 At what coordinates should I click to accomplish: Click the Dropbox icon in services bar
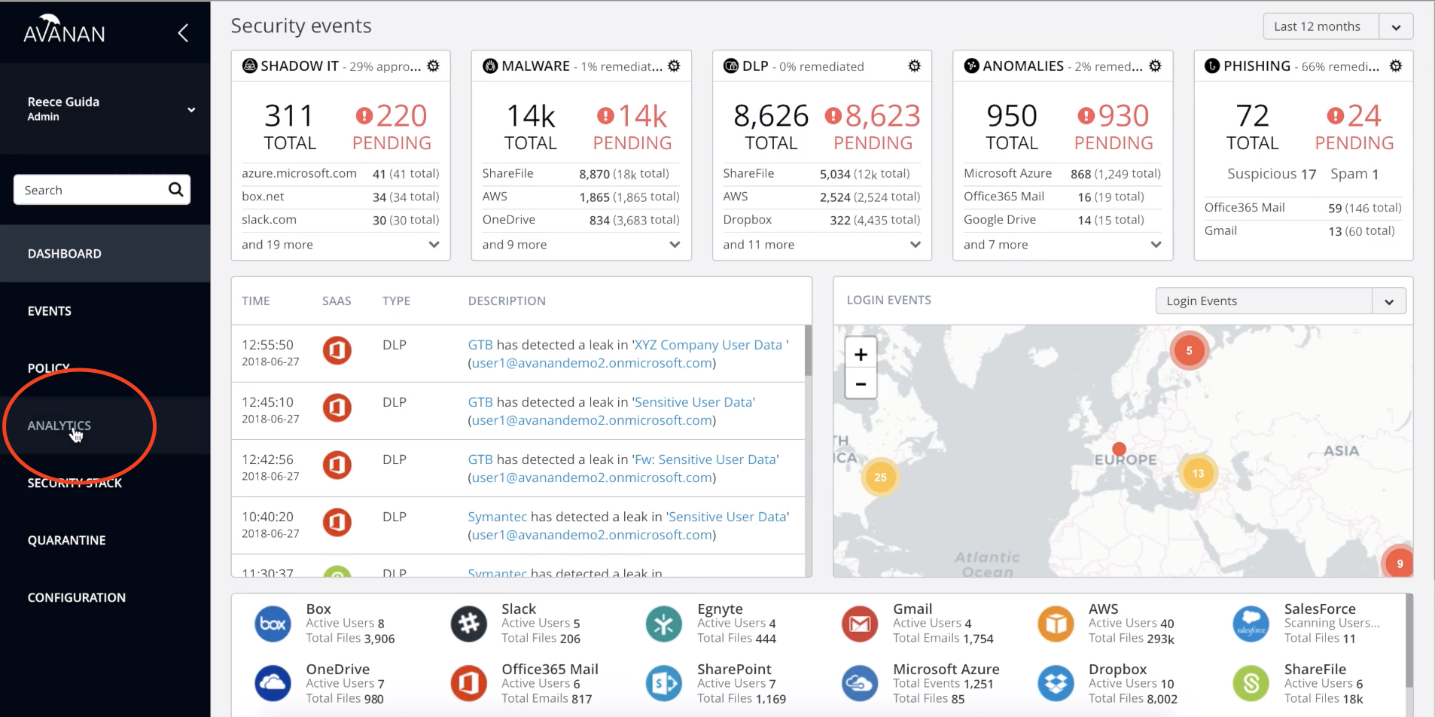click(x=1055, y=683)
